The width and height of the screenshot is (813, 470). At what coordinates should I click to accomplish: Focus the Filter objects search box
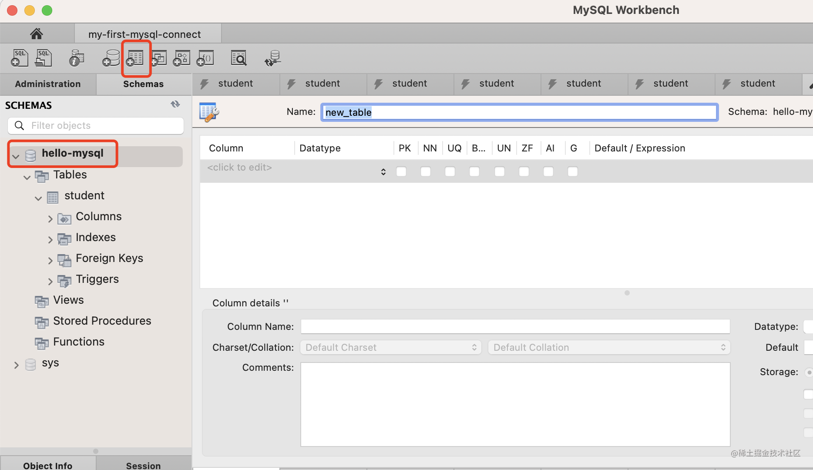point(96,125)
